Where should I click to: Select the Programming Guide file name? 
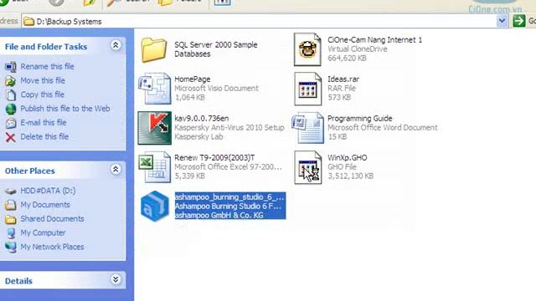point(359,119)
